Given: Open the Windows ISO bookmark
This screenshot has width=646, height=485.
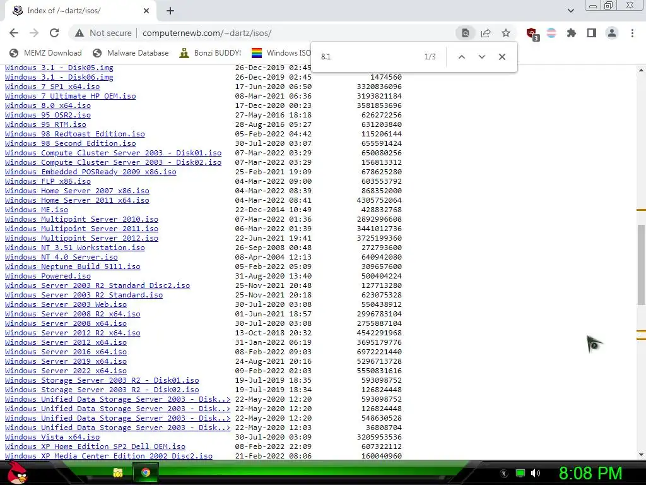Looking at the screenshot, I should (282, 53).
